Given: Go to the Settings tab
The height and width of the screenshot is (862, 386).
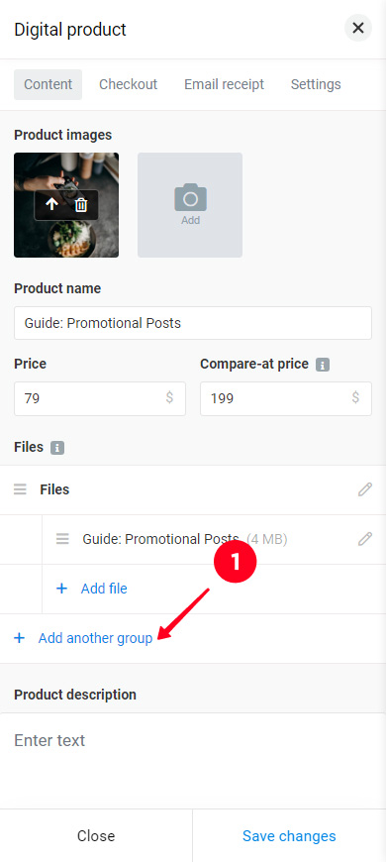Looking at the screenshot, I should pyautogui.click(x=316, y=84).
